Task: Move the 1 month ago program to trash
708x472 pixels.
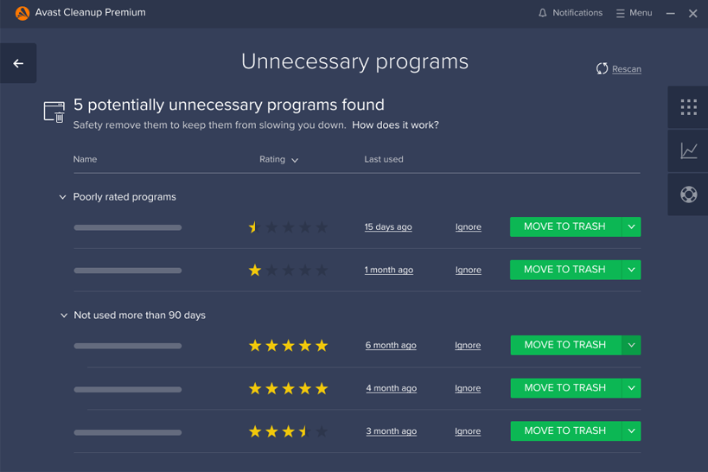Action: [565, 270]
